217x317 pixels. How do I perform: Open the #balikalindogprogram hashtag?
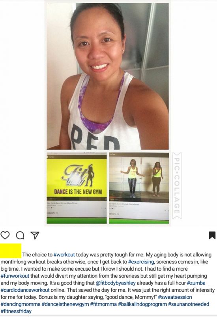[x=142, y=304]
